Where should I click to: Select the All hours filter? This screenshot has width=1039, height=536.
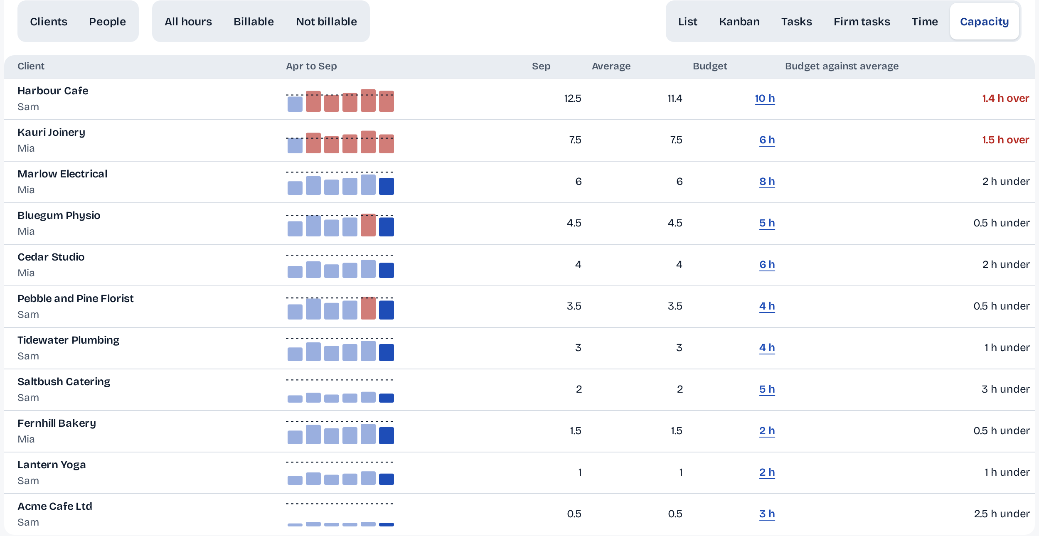188,22
